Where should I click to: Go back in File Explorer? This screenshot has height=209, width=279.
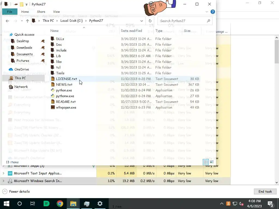coord(7,21)
